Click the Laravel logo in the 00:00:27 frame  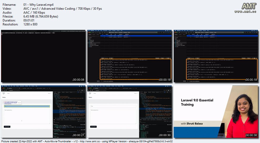click(4, 93)
